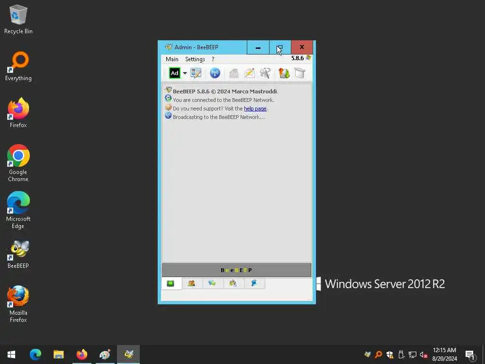Click Firefox icon in the taskbar
This screenshot has width=485, height=364.
coord(81,355)
